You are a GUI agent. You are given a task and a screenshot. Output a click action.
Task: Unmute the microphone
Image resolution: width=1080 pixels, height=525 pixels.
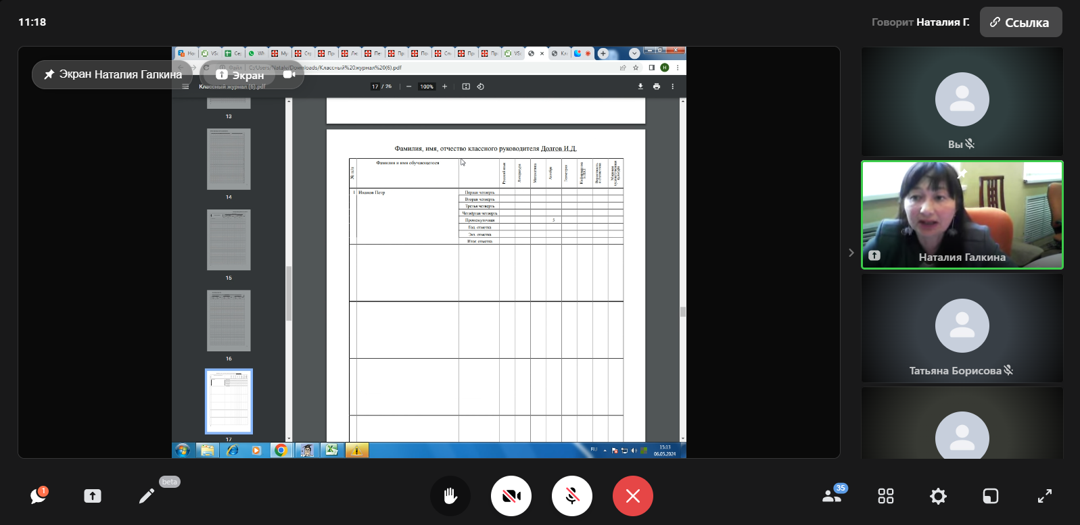pyautogui.click(x=572, y=496)
